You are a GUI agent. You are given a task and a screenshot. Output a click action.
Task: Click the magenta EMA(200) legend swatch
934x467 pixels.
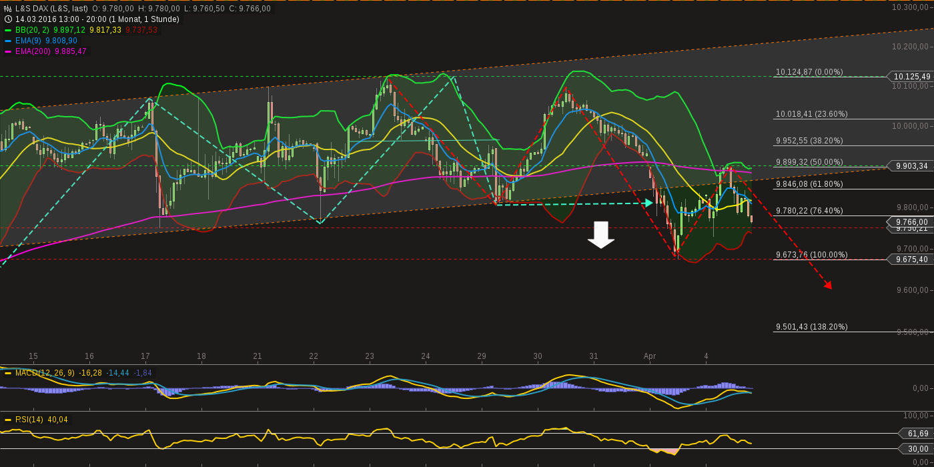click(9, 51)
